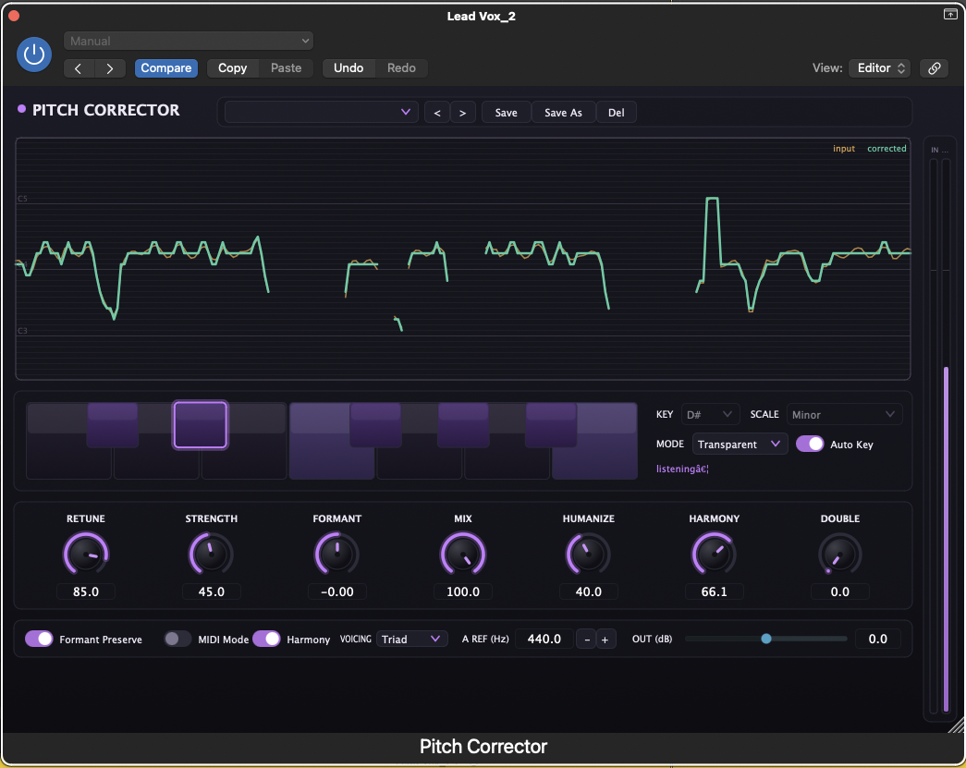Click the highlighted D# black piano key
This screenshot has height=768, width=966.
tap(201, 425)
